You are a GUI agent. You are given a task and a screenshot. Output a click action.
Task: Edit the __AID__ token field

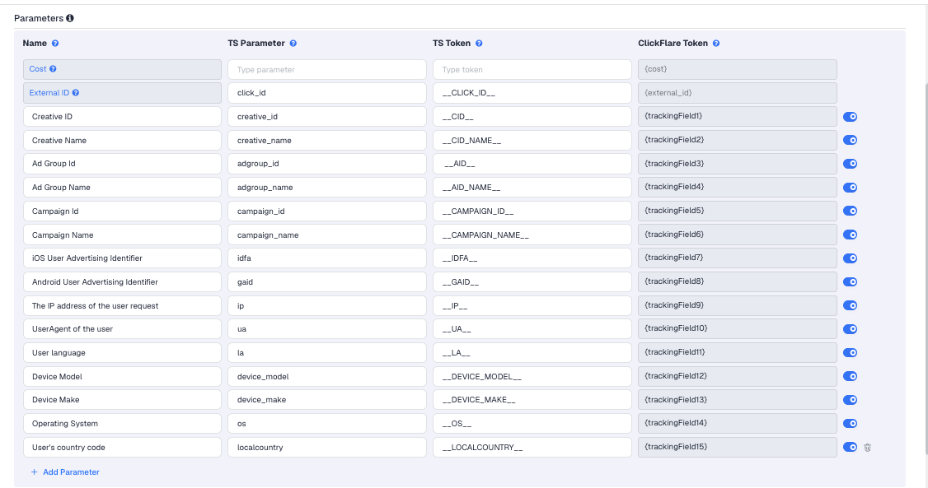click(532, 164)
